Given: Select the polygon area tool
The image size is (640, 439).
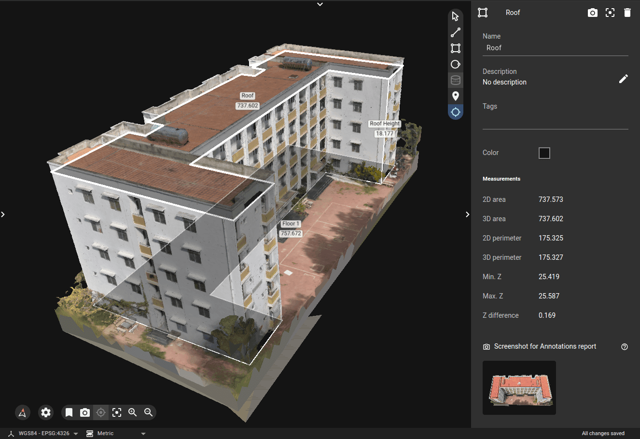Looking at the screenshot, I should point(456,48).
